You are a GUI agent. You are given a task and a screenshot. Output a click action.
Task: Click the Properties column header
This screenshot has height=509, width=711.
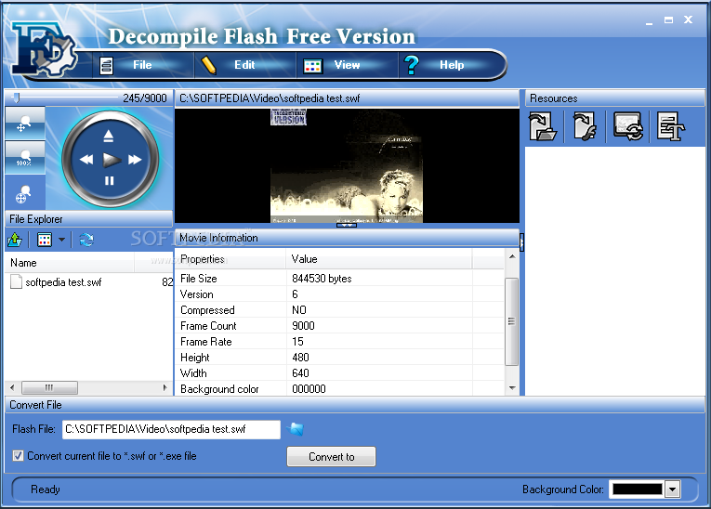230,259
